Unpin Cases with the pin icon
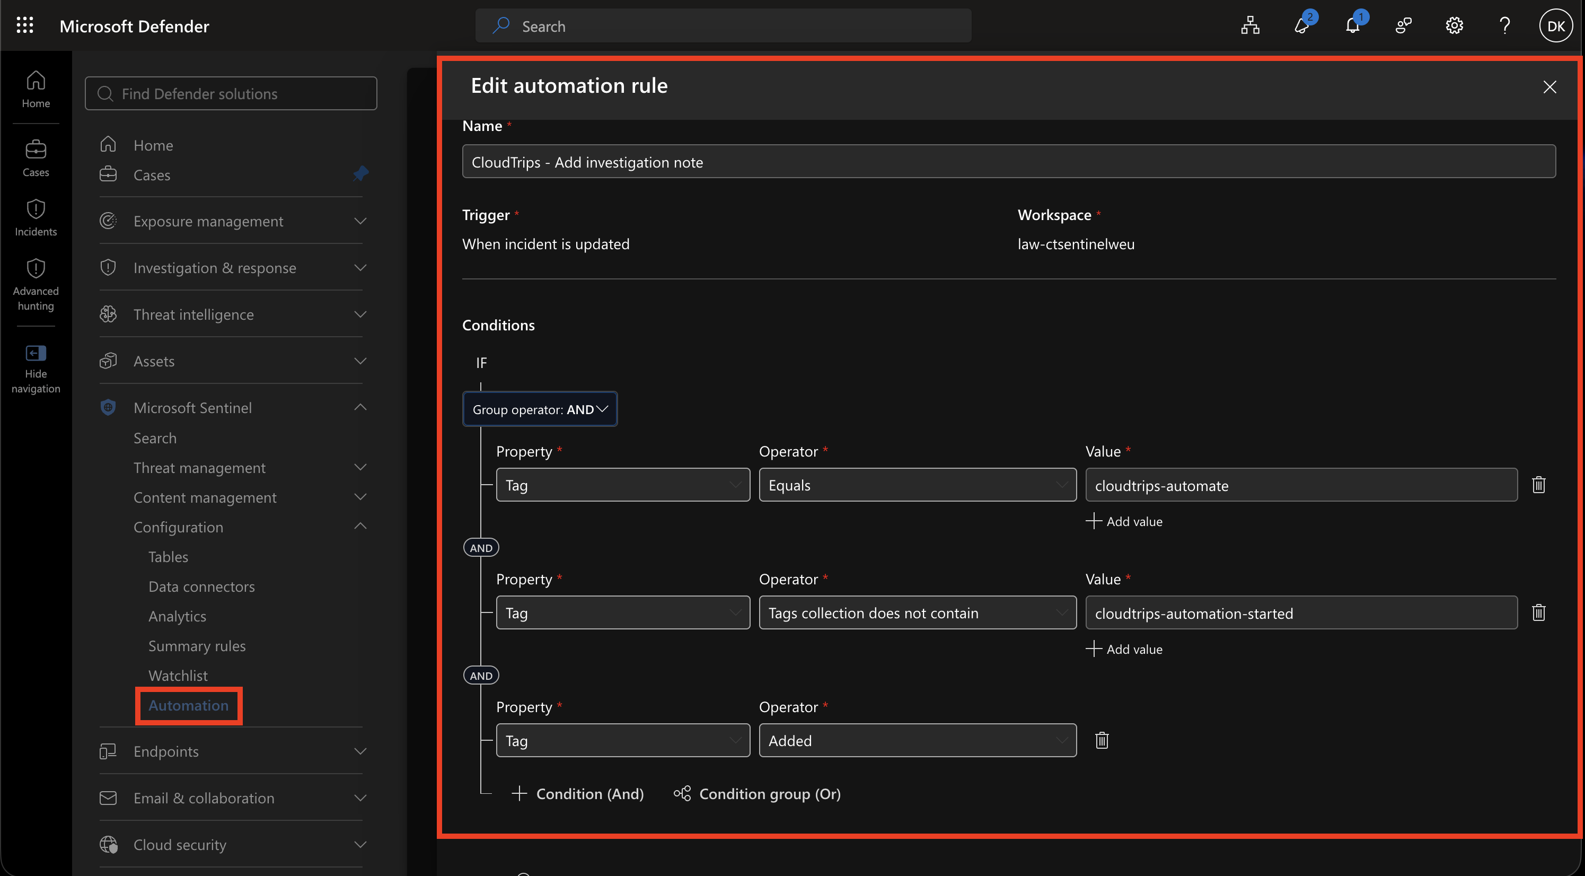Screen dimensions: 1585x876 [360, 173]
